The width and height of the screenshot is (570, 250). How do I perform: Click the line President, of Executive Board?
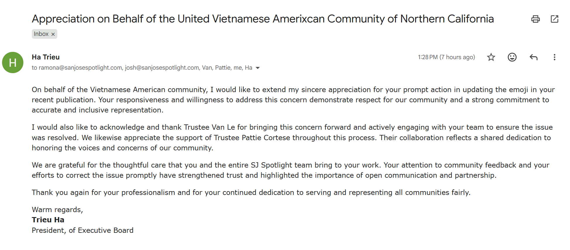tap(82, 230)
